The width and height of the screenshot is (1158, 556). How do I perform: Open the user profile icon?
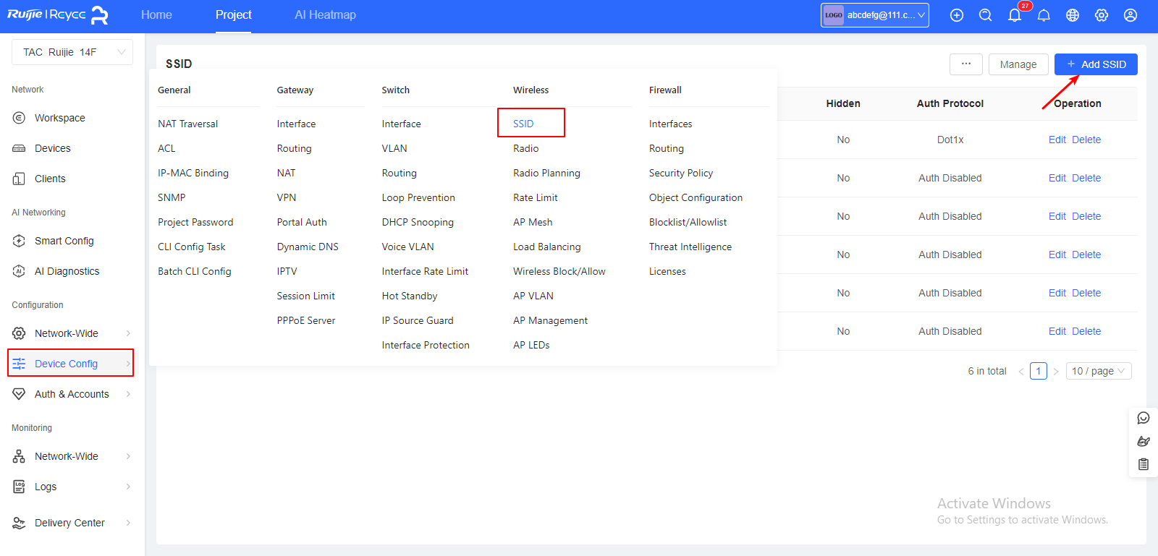(1130, 15)
